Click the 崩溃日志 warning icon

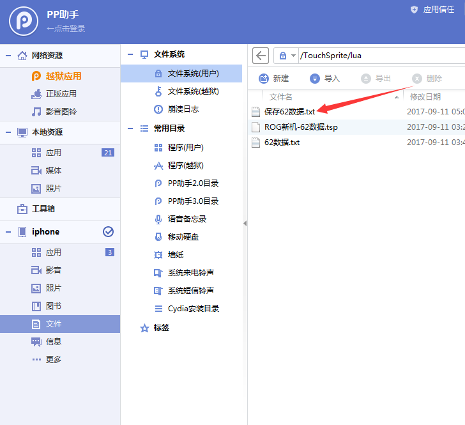[x=158, y=109]
